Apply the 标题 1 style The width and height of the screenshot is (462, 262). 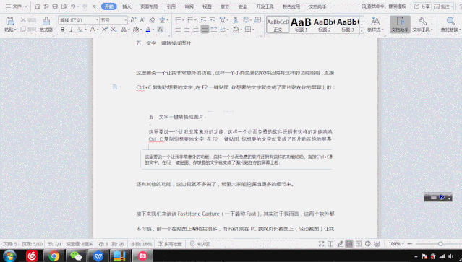301,25
